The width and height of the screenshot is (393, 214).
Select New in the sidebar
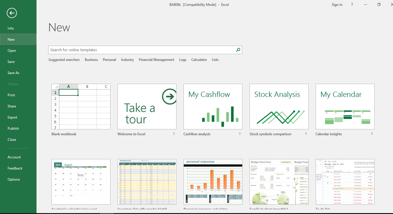tap(18, 40)
